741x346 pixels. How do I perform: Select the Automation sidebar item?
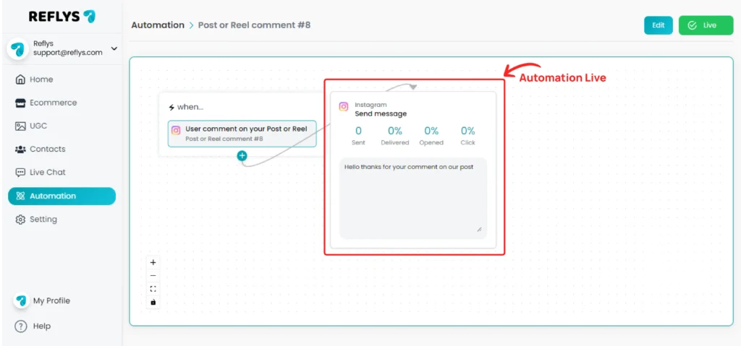62,196
